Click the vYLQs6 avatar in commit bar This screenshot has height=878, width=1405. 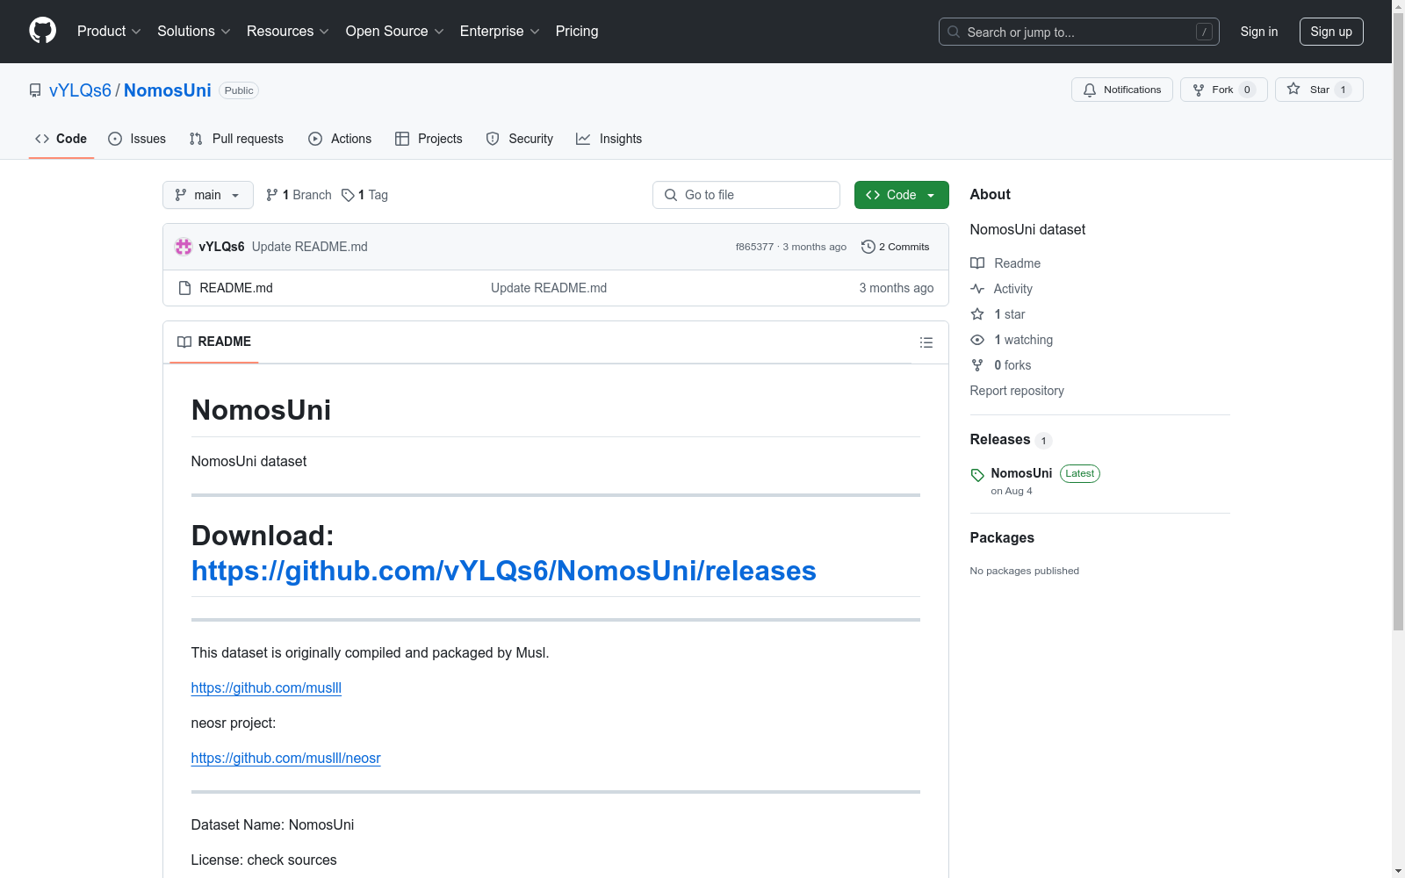[184, 247]
